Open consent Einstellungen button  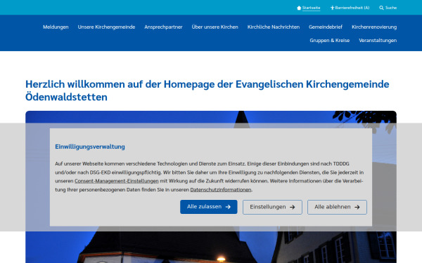[x=272, y=207]
